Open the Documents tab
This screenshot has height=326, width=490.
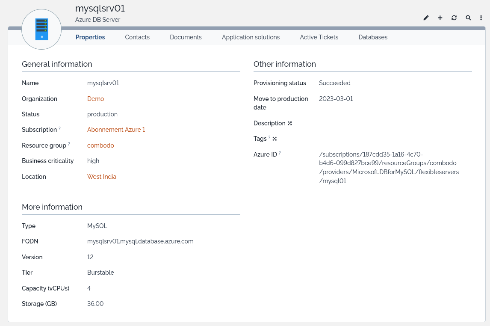tap(186, 37)
